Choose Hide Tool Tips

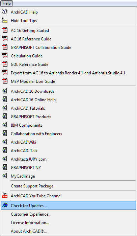[x=68, y=21]
